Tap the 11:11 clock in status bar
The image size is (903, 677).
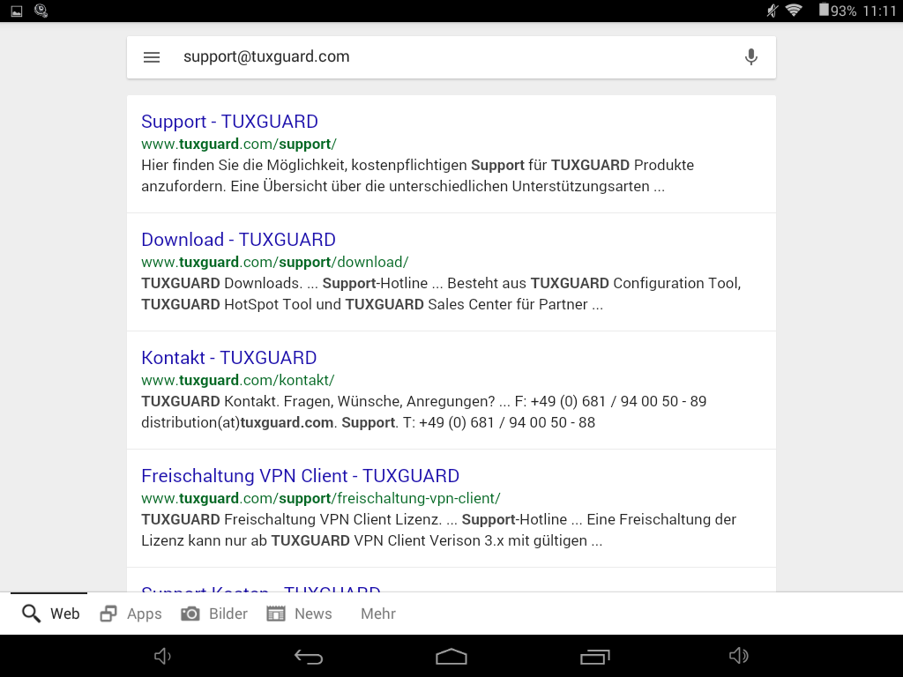(879, 11)
